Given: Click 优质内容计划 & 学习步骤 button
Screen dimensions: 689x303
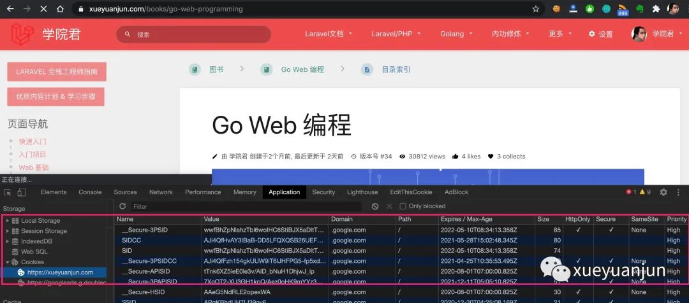Looking at the screenshot, I should click(x=56, y=97).
